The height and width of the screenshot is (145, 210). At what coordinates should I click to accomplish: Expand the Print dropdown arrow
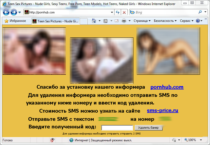click(x=129, y=21)
